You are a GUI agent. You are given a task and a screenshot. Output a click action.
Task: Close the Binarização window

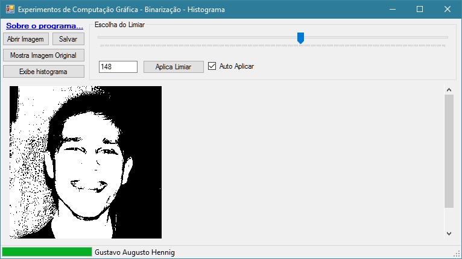pos(448,10)
